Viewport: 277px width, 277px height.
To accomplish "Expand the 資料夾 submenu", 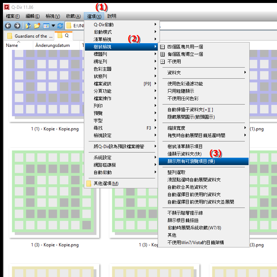I will point(204,73).
